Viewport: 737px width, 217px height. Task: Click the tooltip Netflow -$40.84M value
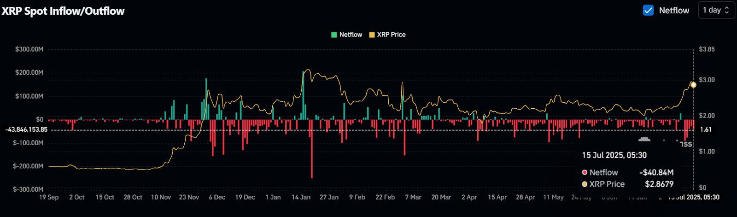[x=656, y=172]
